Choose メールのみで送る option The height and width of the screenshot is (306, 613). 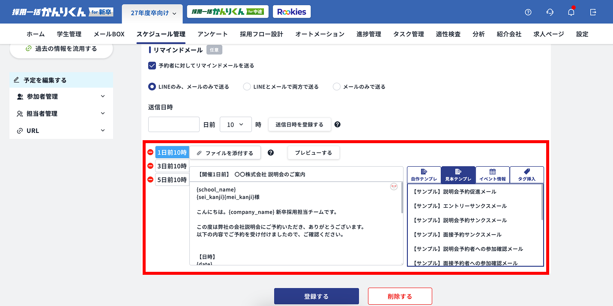[x=336, y=86]
